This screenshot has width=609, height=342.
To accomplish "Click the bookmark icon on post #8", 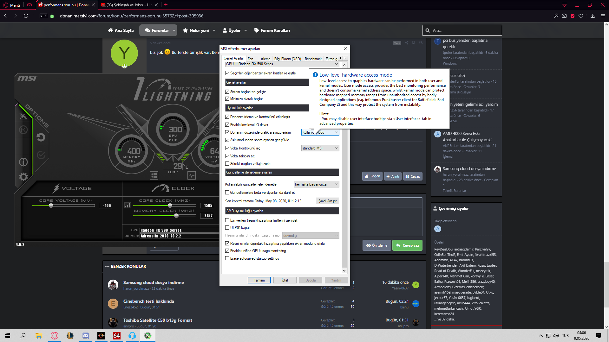I will click(414, 43).
